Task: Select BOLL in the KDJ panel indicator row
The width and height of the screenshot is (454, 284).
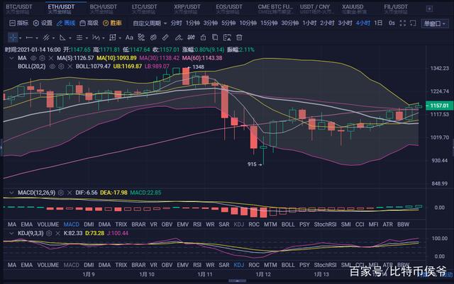Action: [288, 265]
